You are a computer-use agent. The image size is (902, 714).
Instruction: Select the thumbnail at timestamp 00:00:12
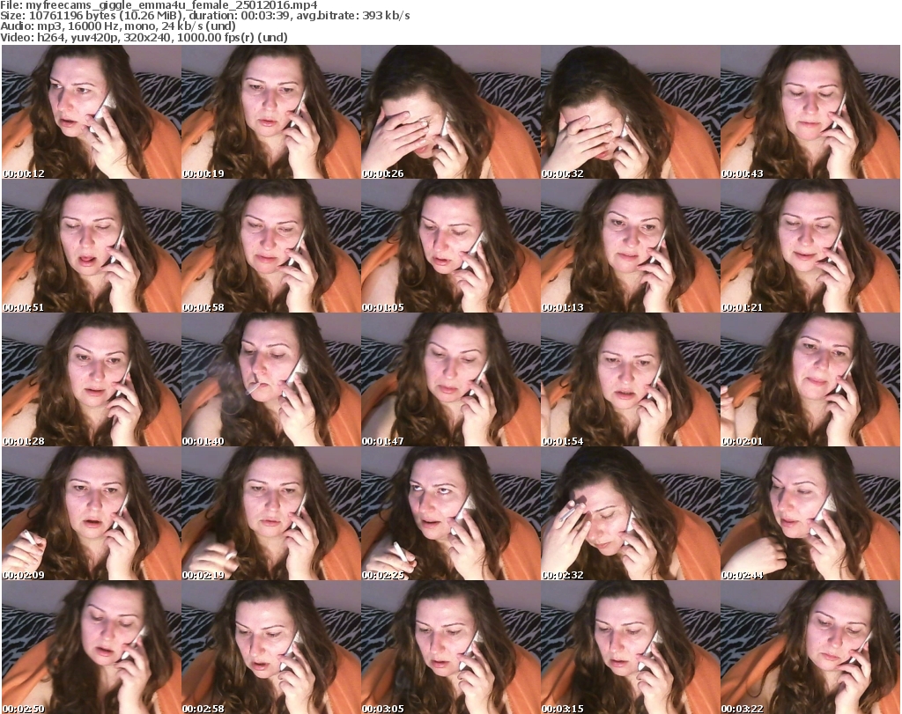(92, 112)
